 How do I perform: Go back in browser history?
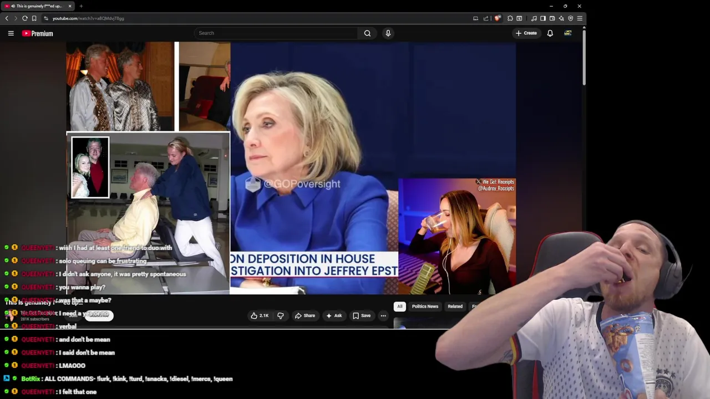pos(7,18)
